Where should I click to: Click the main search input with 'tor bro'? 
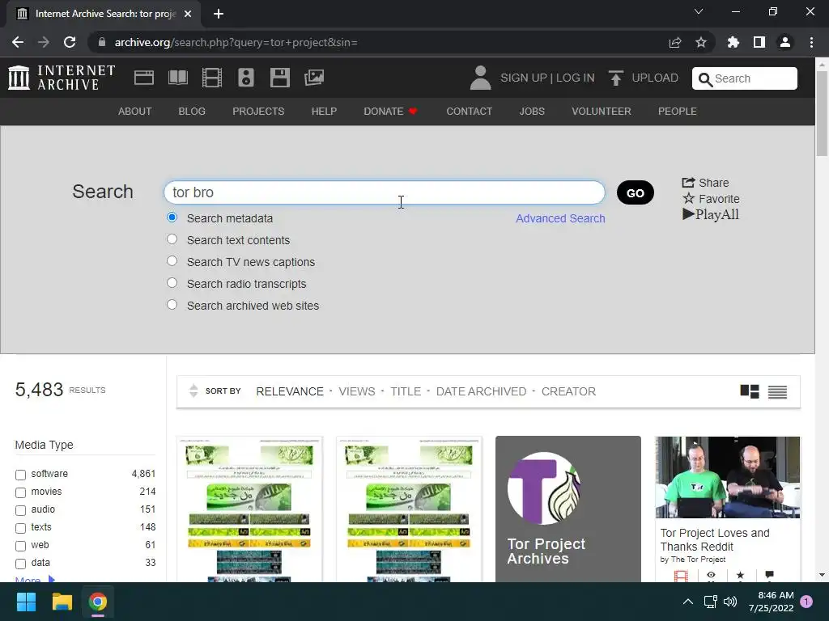point(385,192)
